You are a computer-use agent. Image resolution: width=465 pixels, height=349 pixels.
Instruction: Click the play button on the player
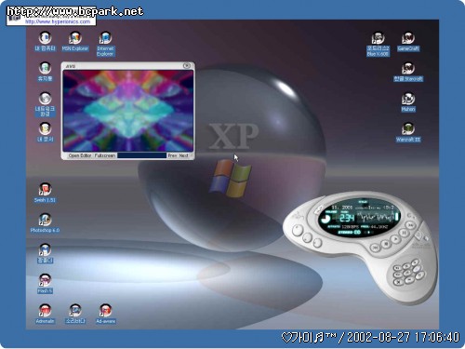click(395, 239)
